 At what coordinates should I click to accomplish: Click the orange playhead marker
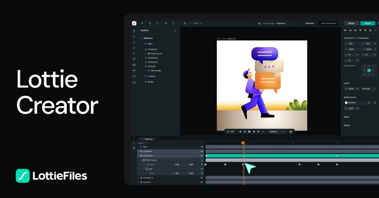pos(243,143)
